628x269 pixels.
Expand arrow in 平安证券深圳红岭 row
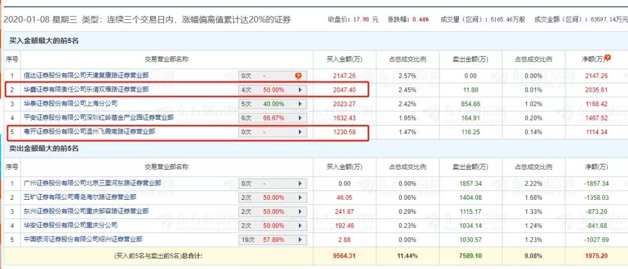[300, 118]
